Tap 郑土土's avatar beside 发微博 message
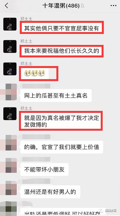Image resolution: width=120 pixels, height=216 pixels. pyautogui.click(x=10, y=114)
